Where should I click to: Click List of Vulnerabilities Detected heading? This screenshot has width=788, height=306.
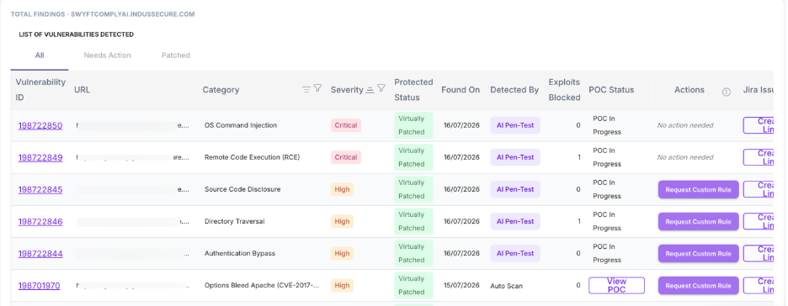(77, 34)
